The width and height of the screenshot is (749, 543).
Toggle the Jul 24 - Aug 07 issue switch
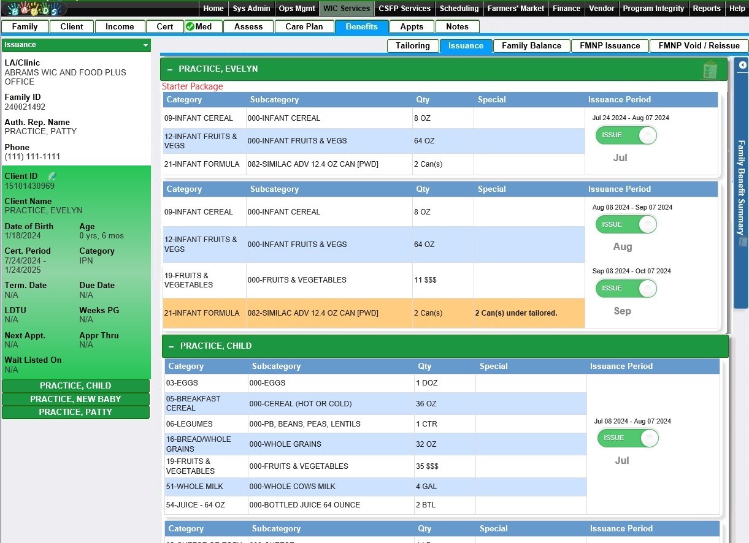click(626, 135)
